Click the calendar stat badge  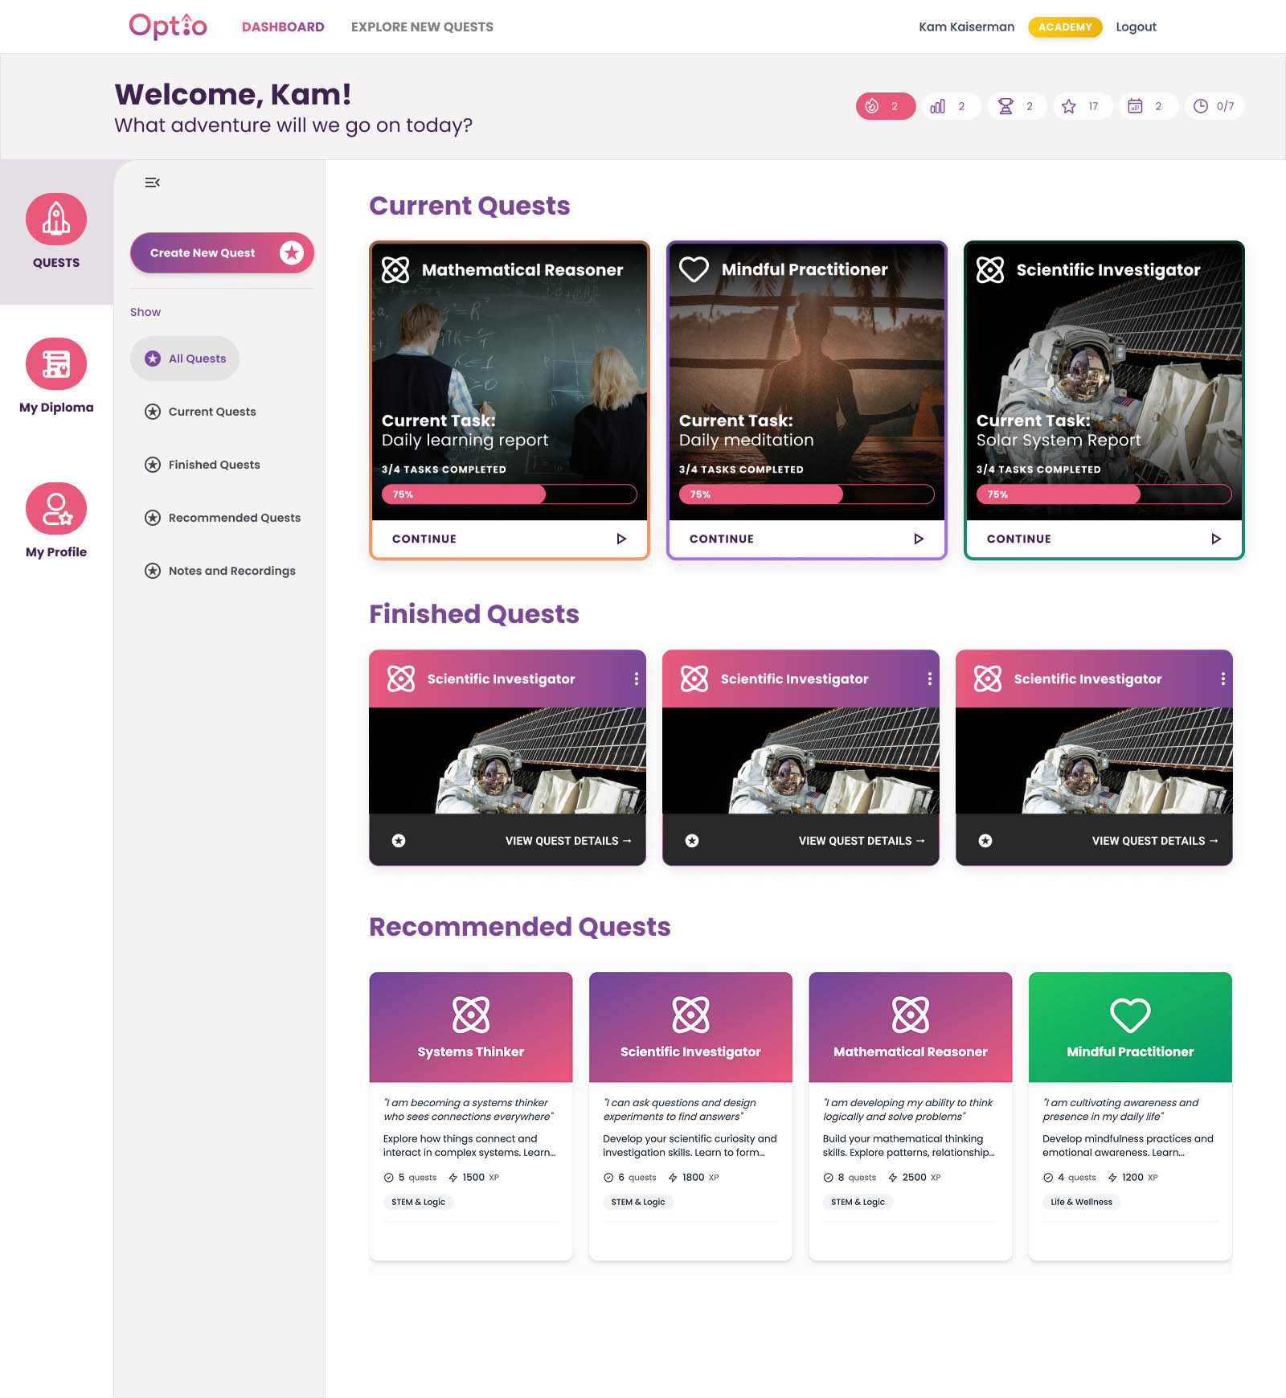point(1147,106)
